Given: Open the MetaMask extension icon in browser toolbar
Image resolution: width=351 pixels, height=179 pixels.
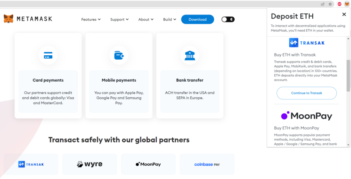Looking at the screenshot, I should pyautogui.click(x=347, y=4).
